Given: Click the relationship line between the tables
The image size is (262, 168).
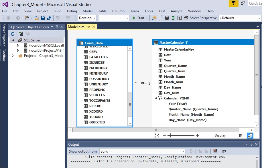Looking at the screenshot, I should (x=143, y=83).
